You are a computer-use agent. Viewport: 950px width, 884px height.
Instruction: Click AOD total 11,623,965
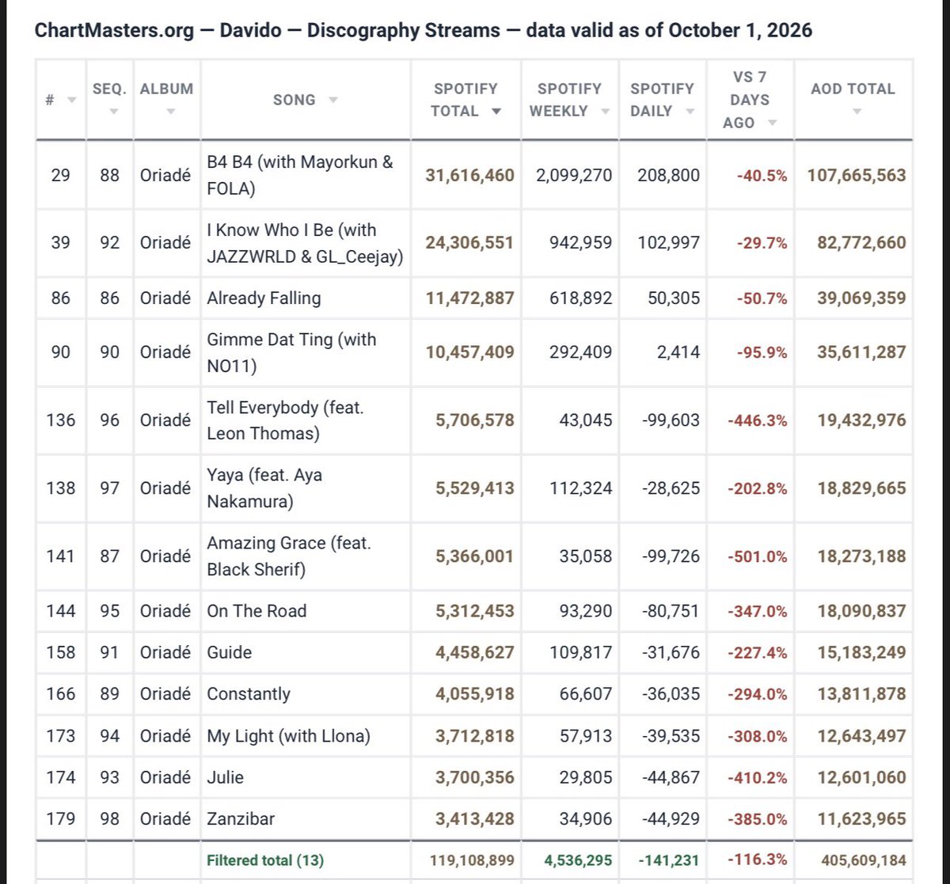(x=861, y=819)
